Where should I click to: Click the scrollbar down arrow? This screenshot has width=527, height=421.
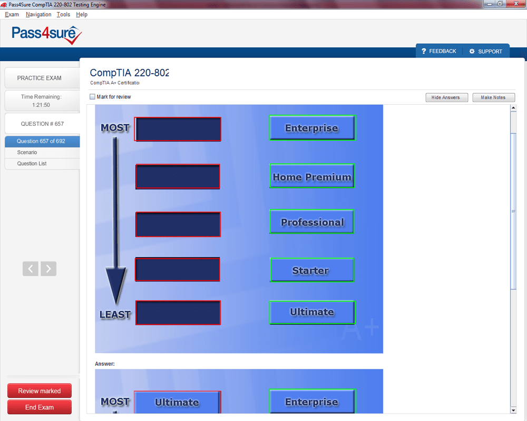click(x=513, y=410)
